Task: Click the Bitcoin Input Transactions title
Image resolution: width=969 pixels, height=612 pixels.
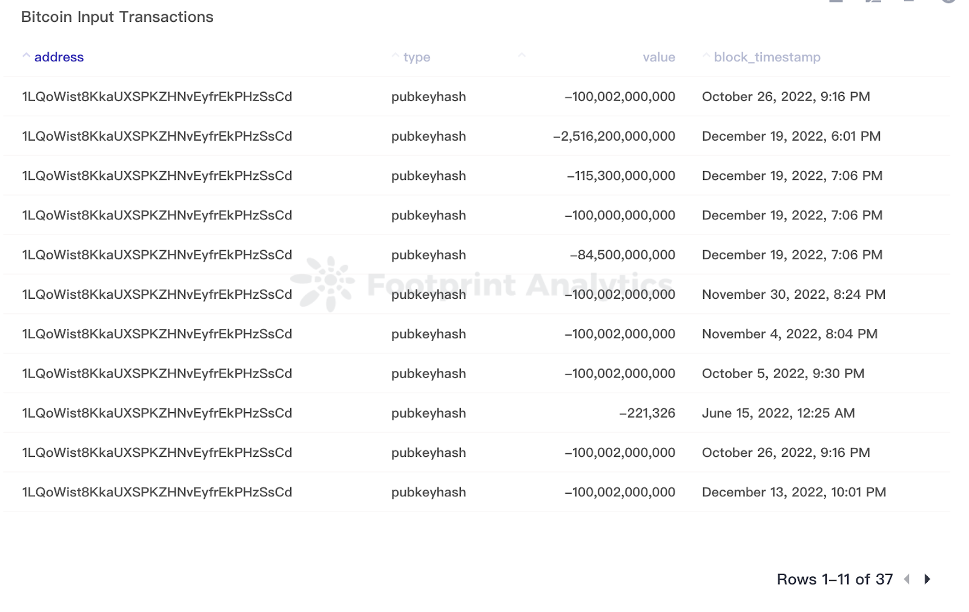Action: click(117, 17)
